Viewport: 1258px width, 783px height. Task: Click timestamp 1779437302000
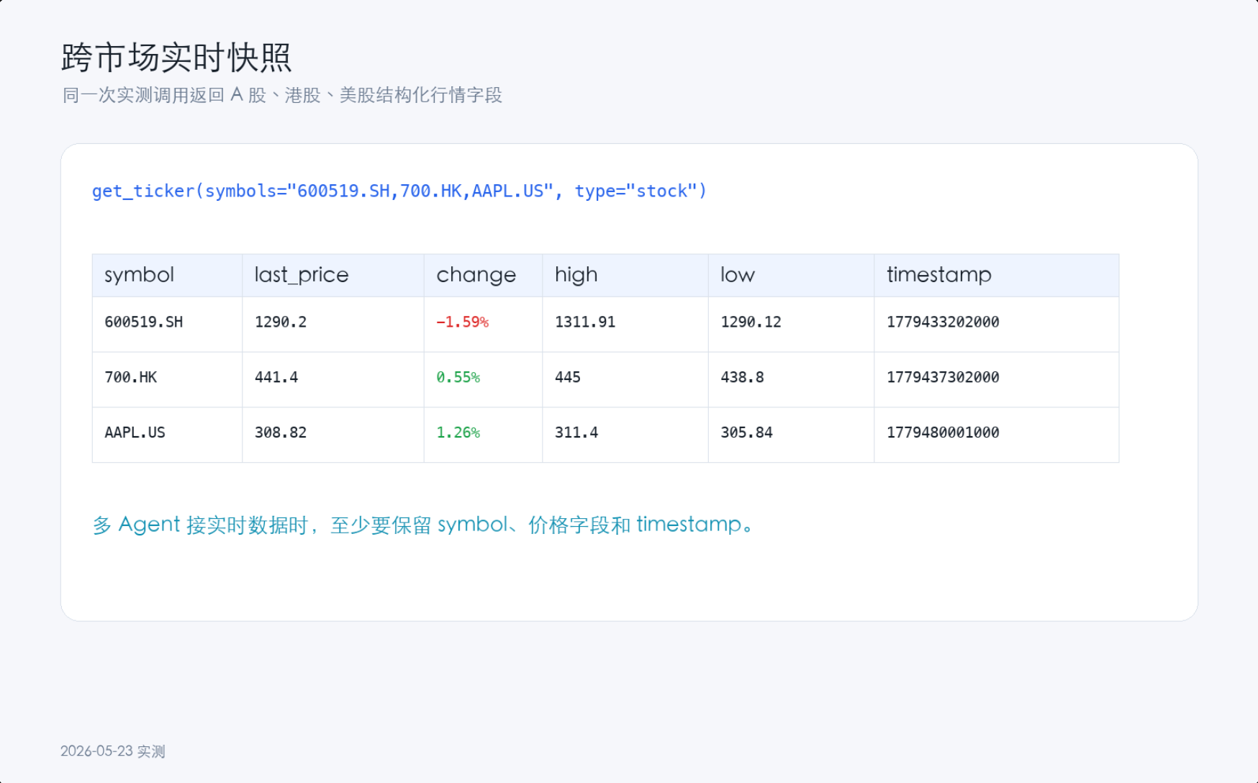pyautogui.click(x=943, y=377)
